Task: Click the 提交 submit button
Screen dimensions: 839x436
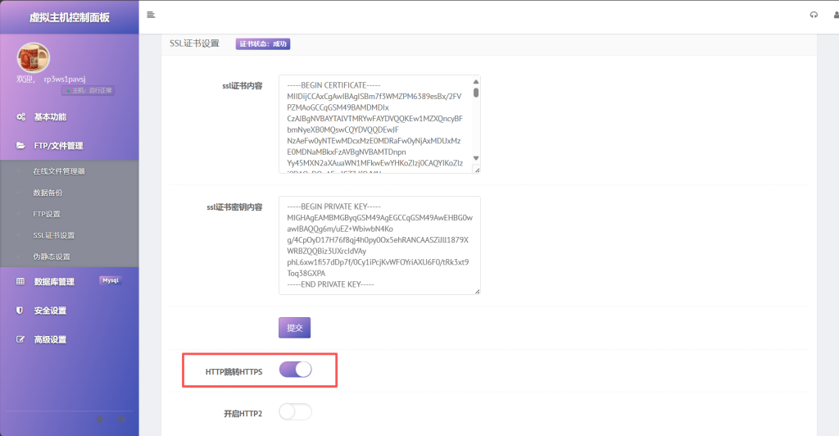Action: (294, 328)
